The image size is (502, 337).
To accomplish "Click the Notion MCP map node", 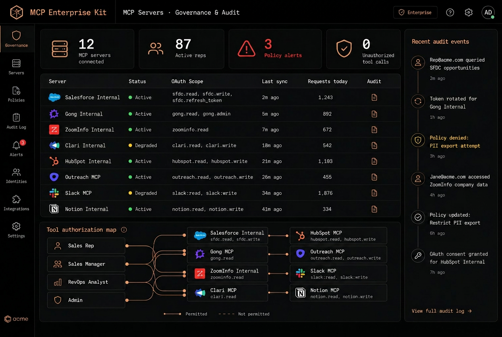I will click(338, 293).
